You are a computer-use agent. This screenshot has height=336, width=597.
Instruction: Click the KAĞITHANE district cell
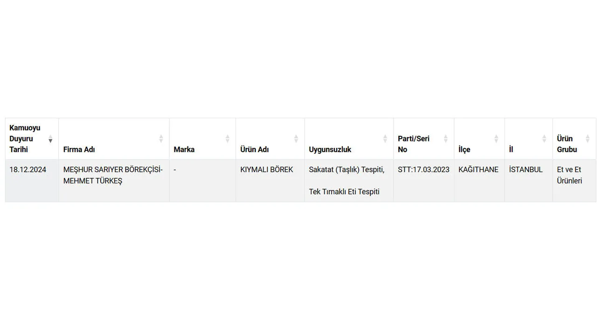[x=479, y=170]
